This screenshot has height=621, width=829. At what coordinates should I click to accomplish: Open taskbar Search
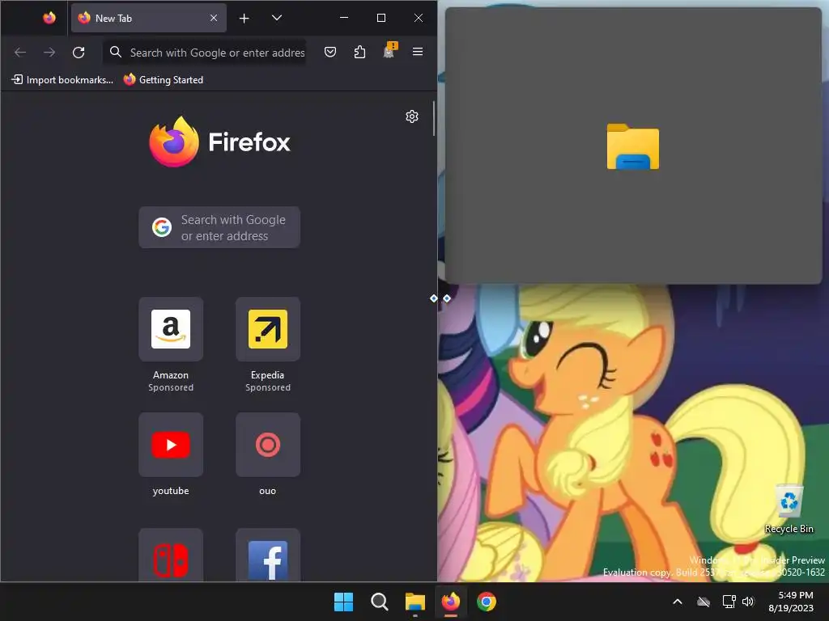(380, 602)
